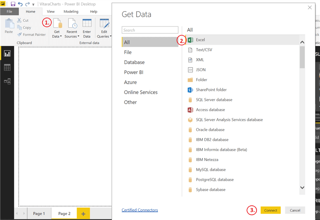Screen dimensions: 320x220
Task: Click the page tabs scroll-right arrow
Action: click(x=24, y=213)
